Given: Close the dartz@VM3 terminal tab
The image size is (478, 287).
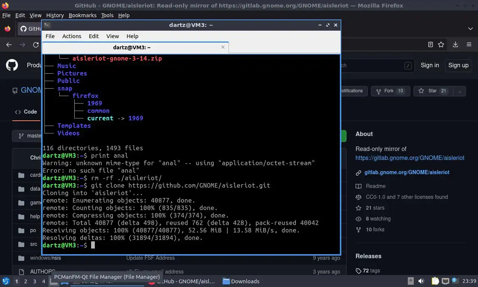Looking at the screenshot, I should click(223, 47).
